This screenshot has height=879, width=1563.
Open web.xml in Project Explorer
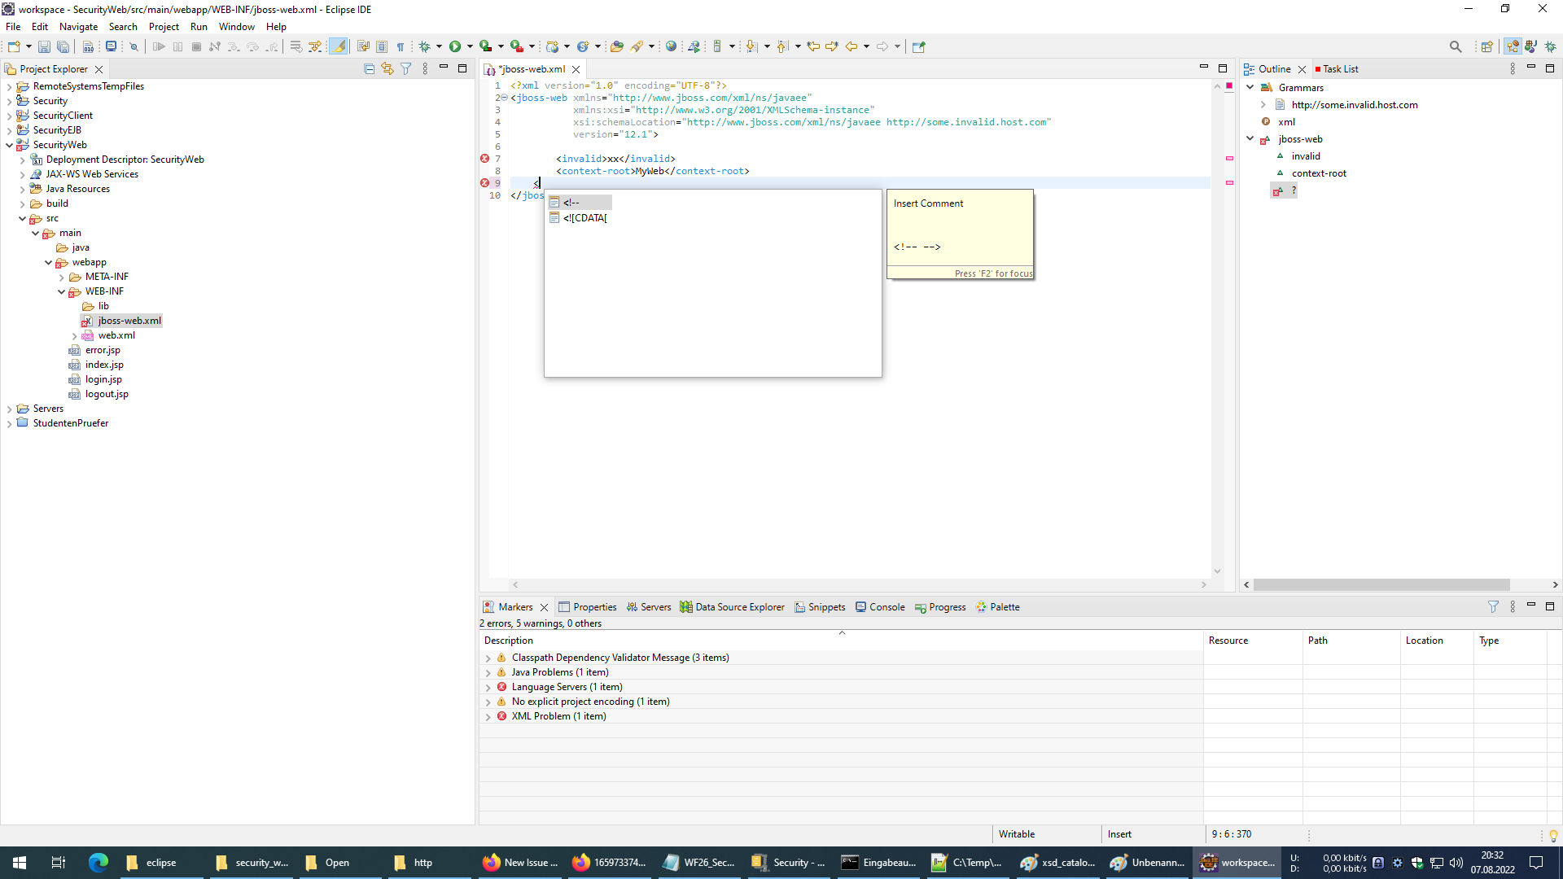116,335
